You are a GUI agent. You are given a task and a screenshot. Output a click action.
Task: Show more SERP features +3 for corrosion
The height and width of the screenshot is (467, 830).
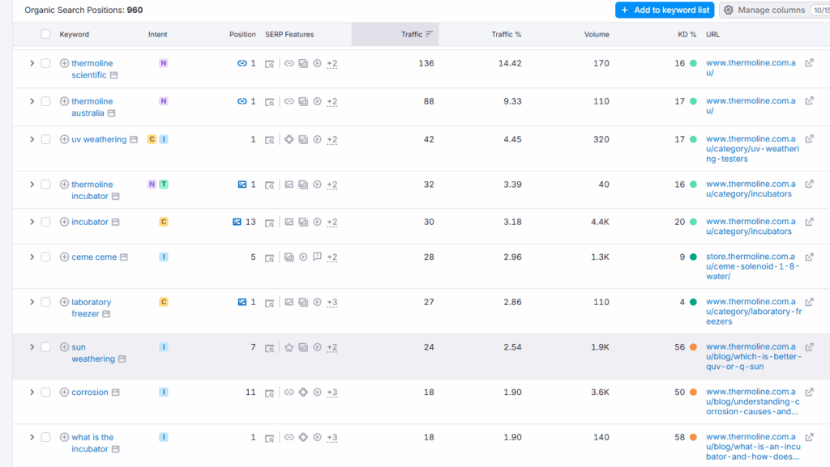coord(332,393)
